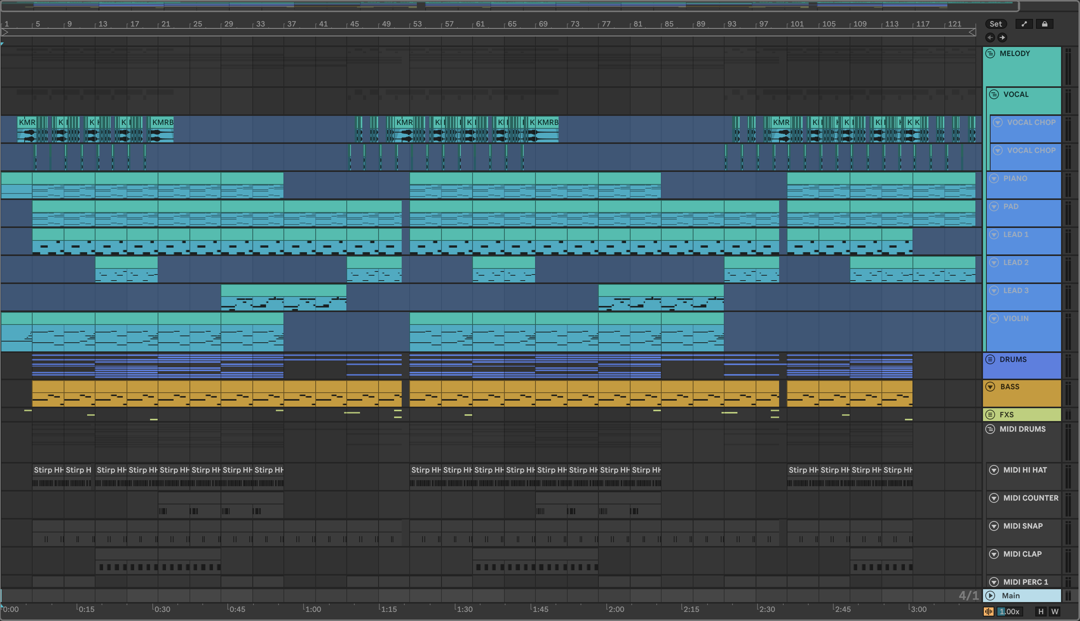1080x621 pixels.
Task: Unfold the MIDI HI HAT track
Action: point(994,470)
